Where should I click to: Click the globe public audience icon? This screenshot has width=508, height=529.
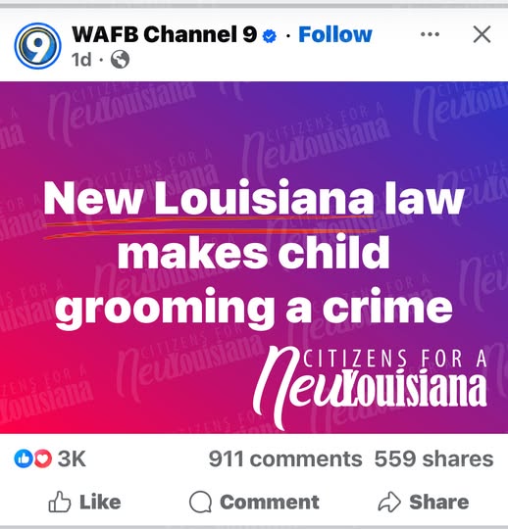121,60
